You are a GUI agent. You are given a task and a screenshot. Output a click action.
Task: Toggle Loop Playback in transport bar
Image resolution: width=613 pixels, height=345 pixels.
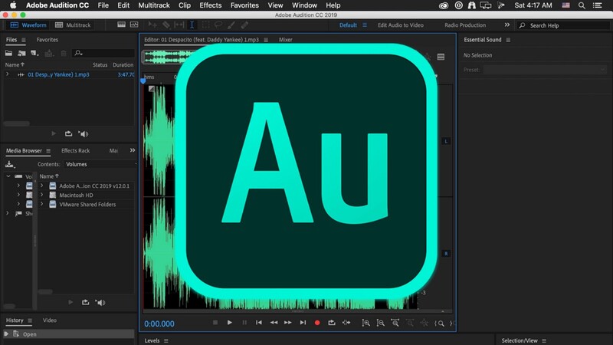[332, 323]
